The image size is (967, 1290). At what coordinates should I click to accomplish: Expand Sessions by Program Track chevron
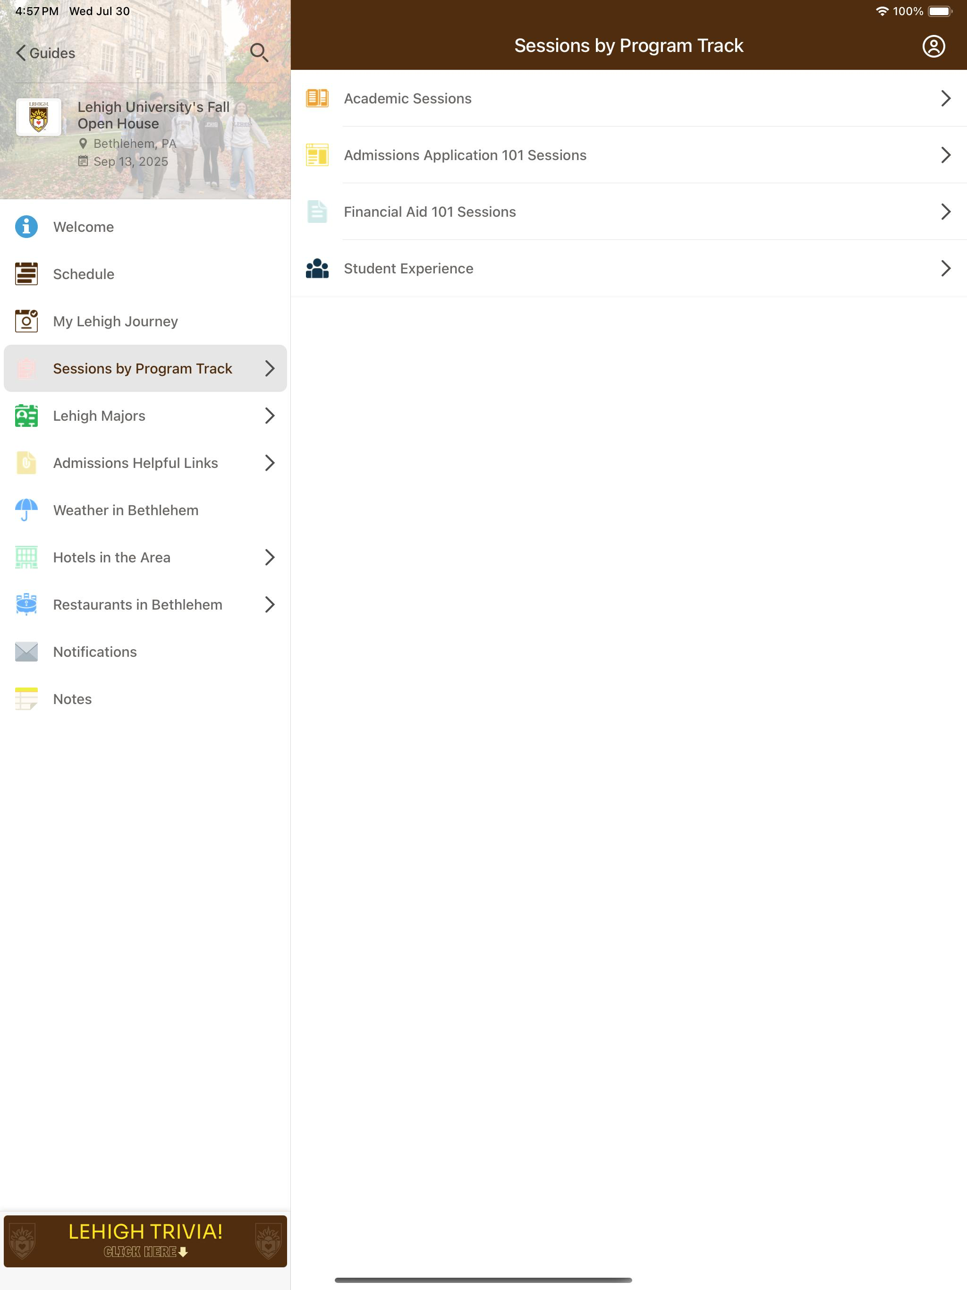coord(270,369)
